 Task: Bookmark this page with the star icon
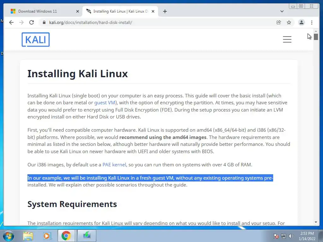click(289, 22)
